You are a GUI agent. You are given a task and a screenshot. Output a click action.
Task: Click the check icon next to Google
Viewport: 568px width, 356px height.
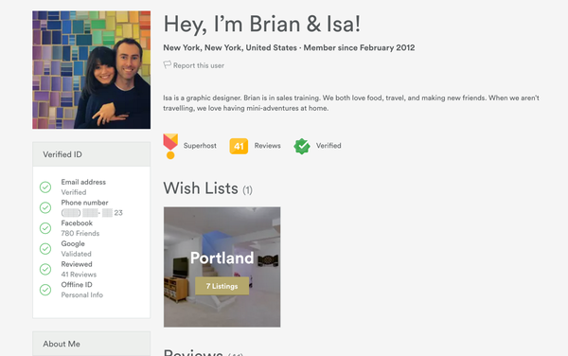coord(45,249)
